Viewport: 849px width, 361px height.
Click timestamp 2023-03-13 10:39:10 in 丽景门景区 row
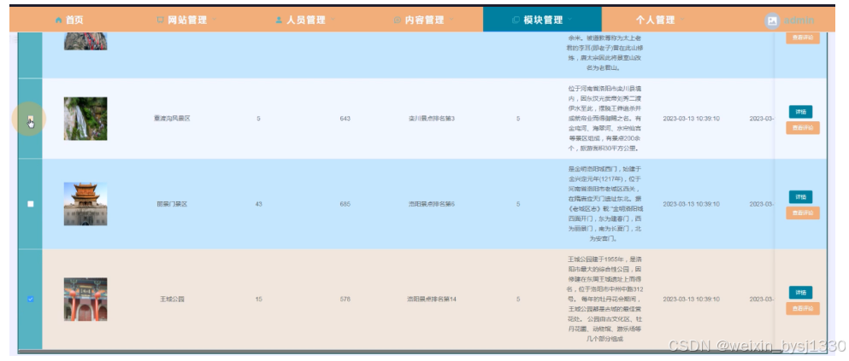pos(692,204)
